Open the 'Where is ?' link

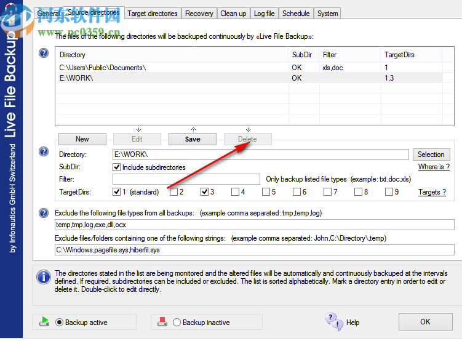click(434, 167)
